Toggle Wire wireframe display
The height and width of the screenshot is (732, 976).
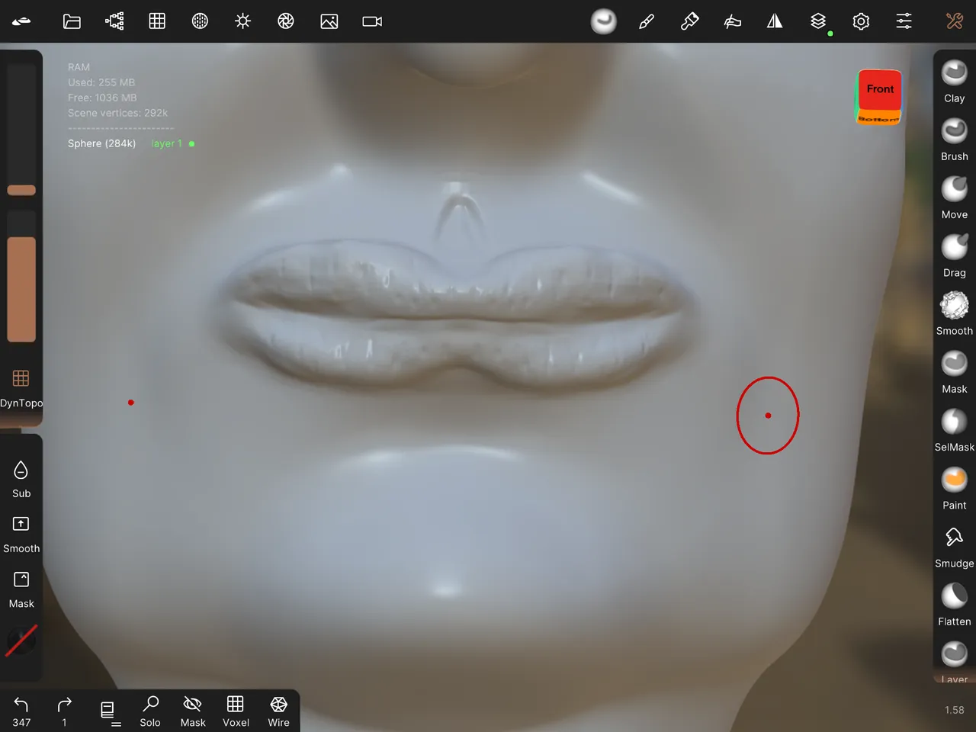pos(278,711)
